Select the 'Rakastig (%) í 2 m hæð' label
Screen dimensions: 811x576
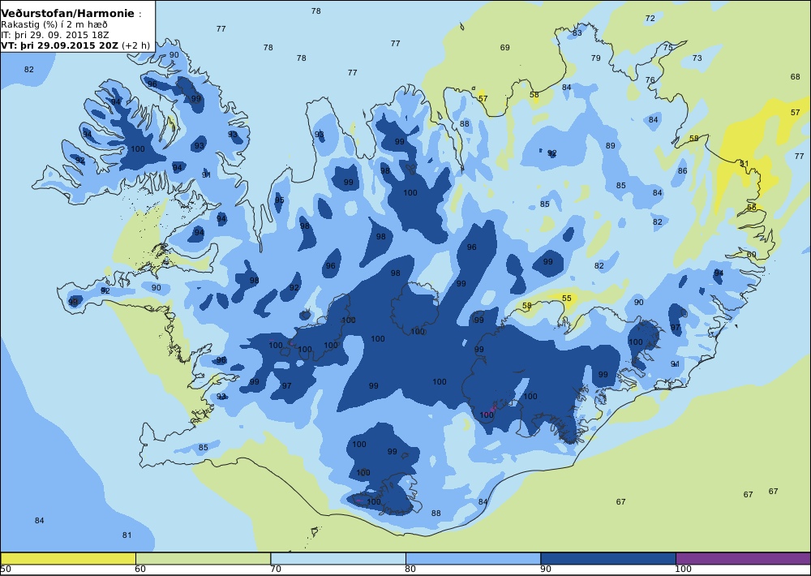(54, 24)
